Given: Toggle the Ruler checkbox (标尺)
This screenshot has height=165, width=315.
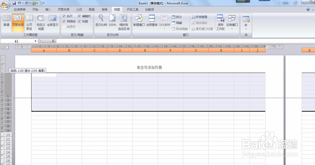Looking at the screenshot, I should tap(64, 16).
